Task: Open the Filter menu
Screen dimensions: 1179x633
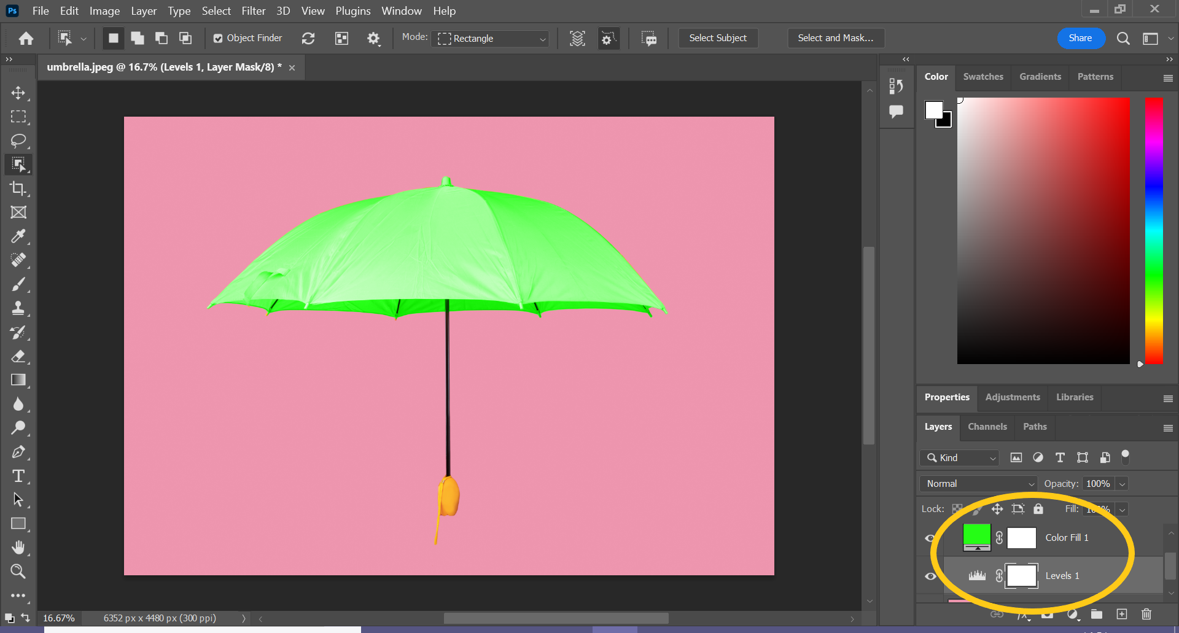Action: 253,11
